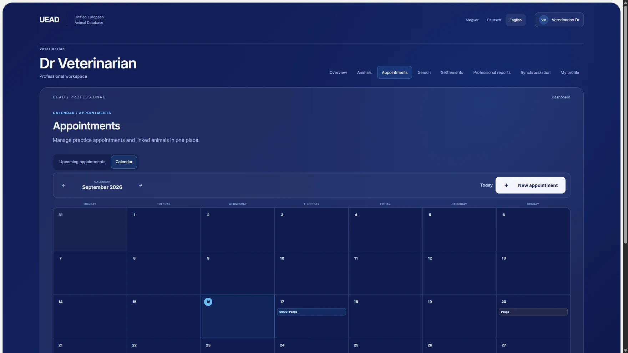Open the 09:00 Pongo appointment on 17th
This screenshot has height=353, width=628.
pyautogui.click(x=311, y=312)
